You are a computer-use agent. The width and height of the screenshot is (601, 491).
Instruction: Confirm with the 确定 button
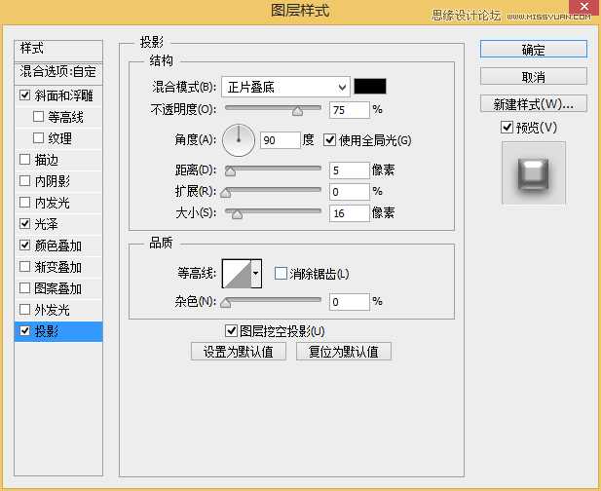click(533, 50)
